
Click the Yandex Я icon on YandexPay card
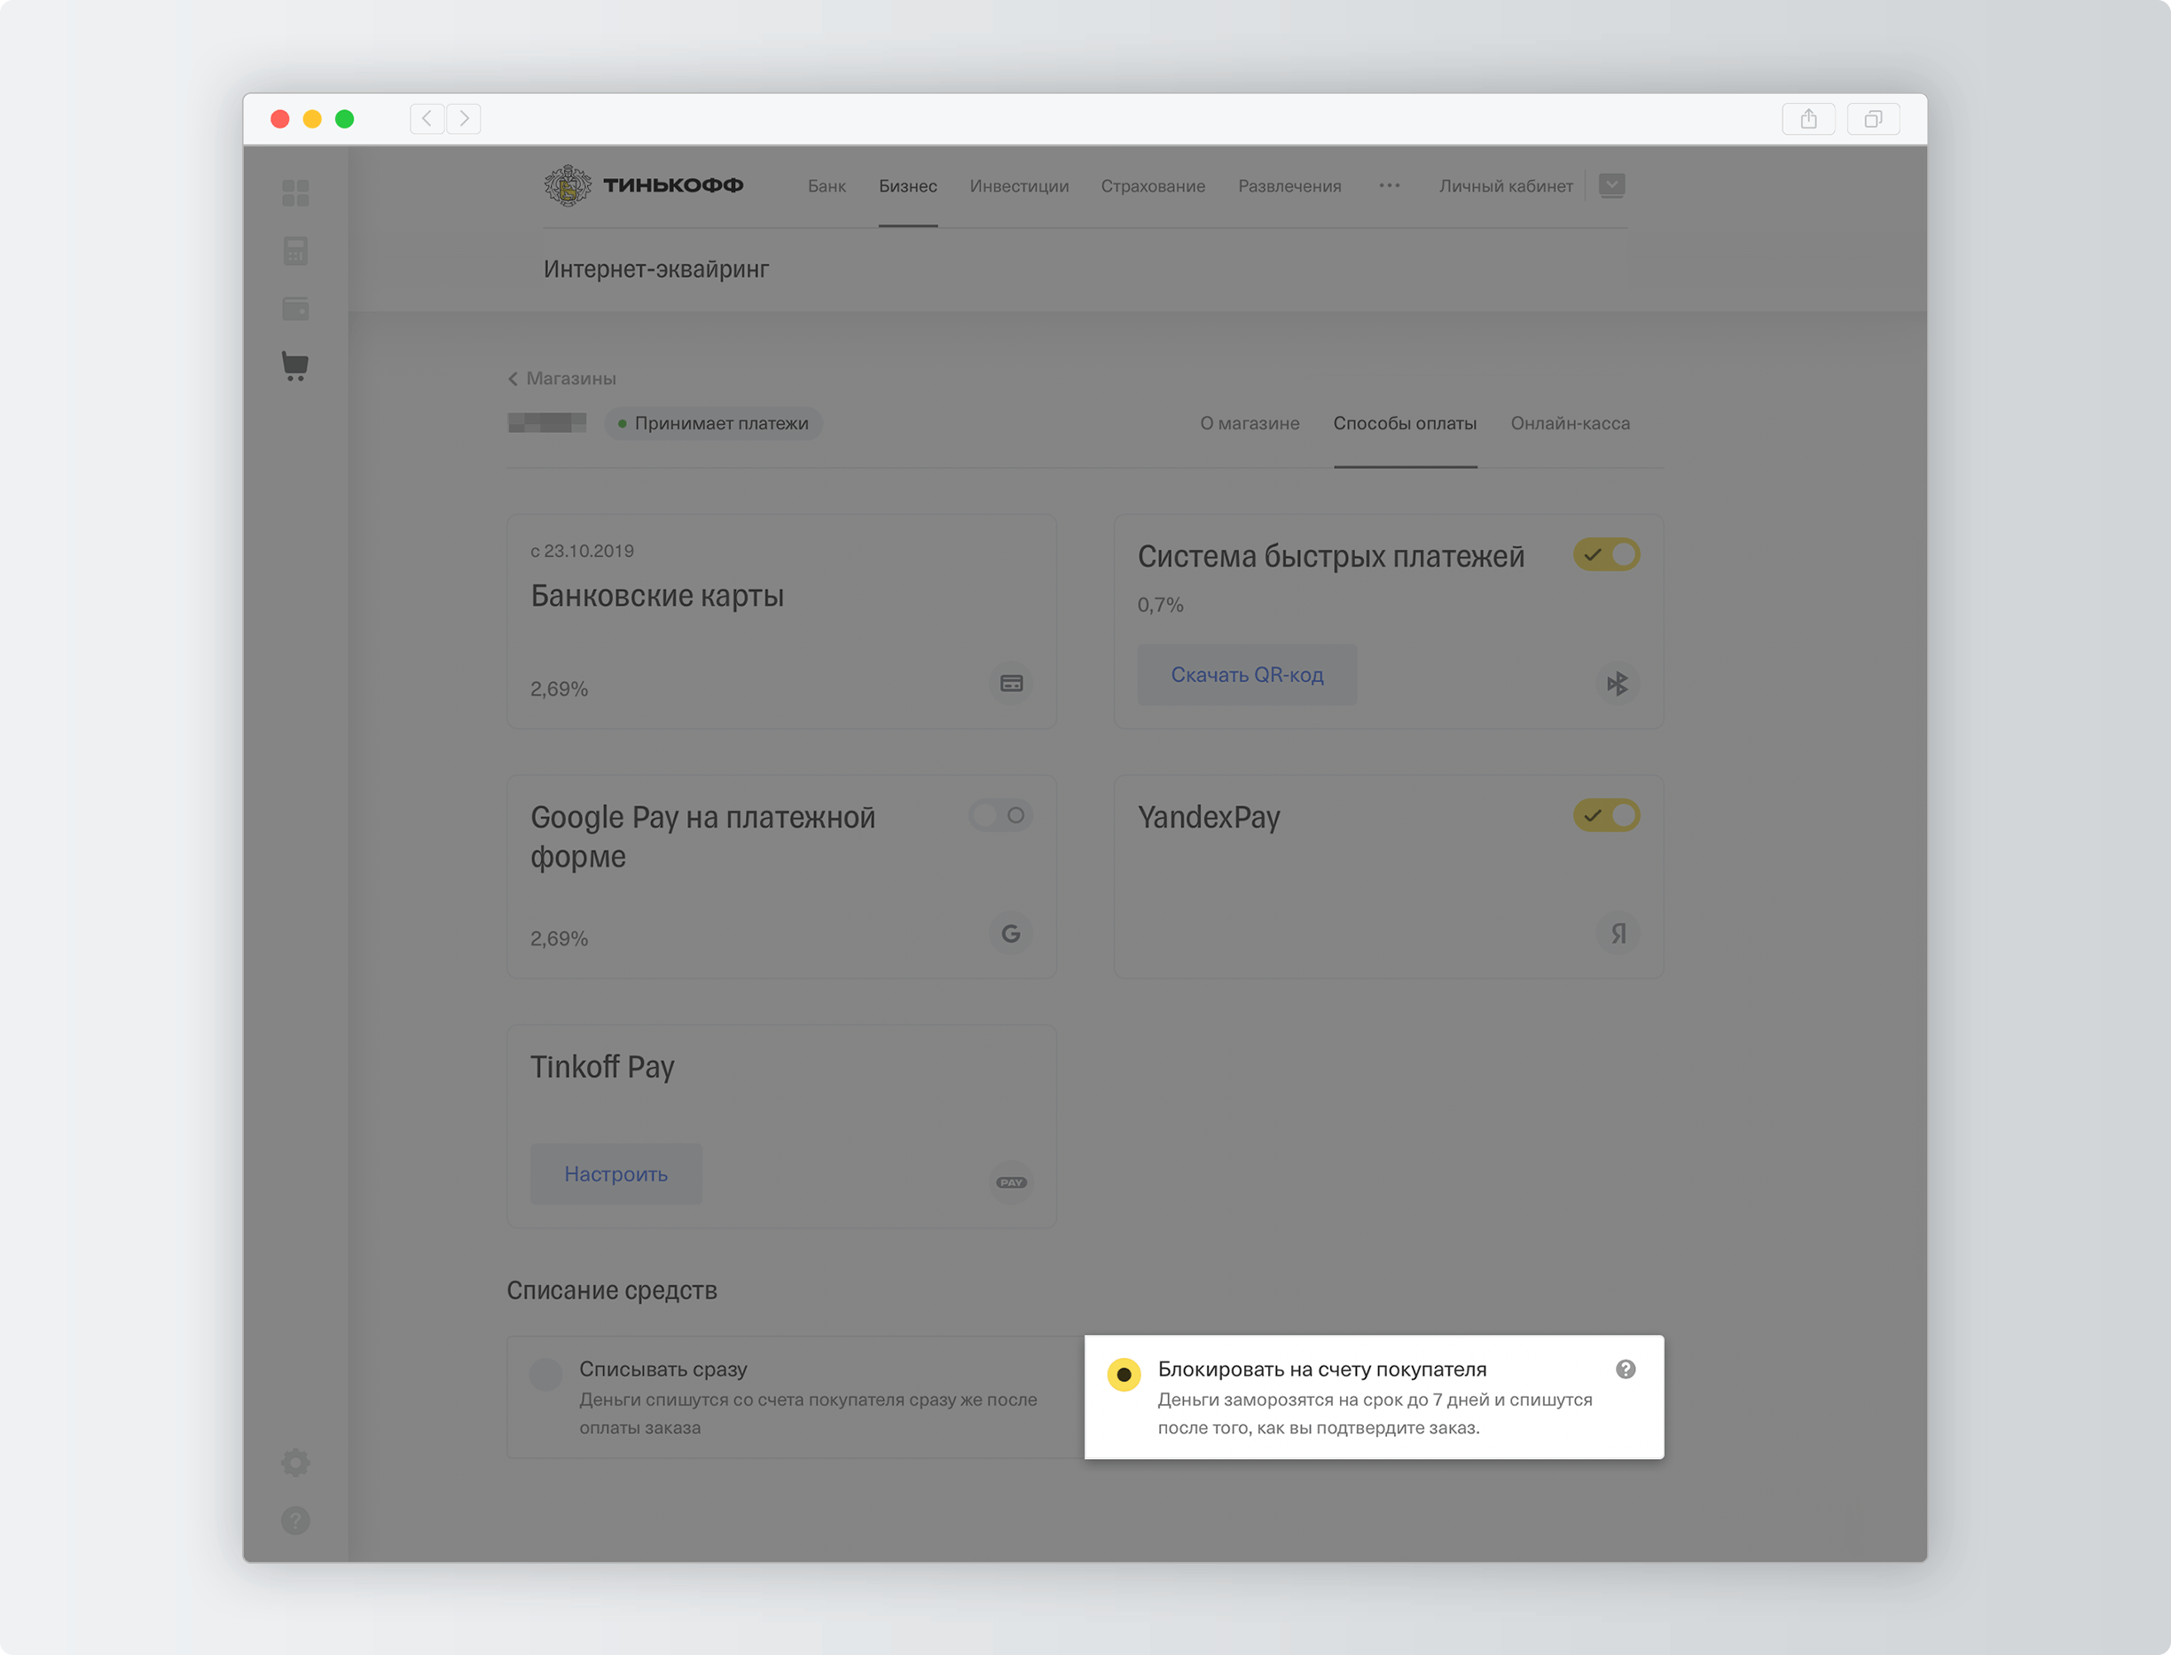(1618, 934)
